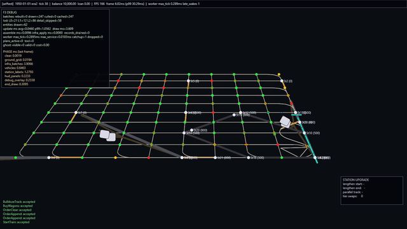Click the 'tier swaps: 0' upgrade row
The image size is (407, 229).
coord(353,197)
